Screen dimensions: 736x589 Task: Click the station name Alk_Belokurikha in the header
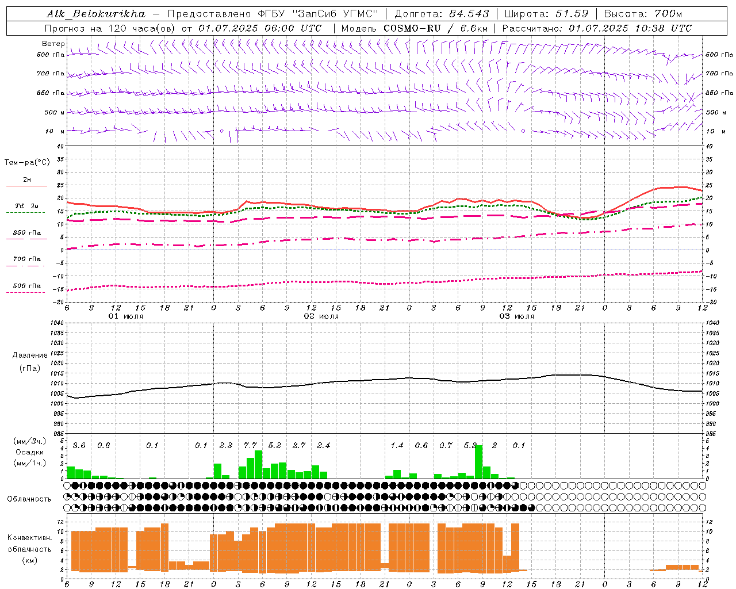pyautogui.click(x=96, y=13)
